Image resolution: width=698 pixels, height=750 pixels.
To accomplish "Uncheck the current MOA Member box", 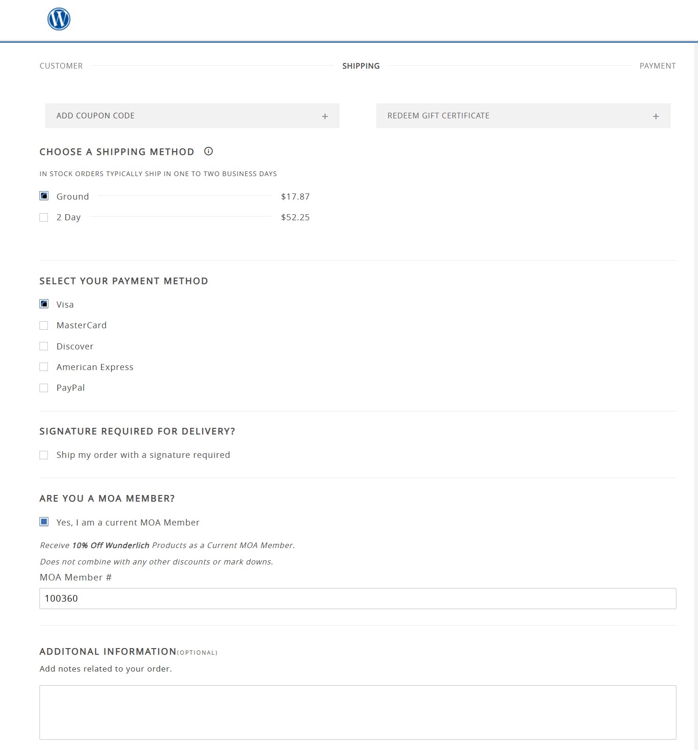I will [x=44, y=522].
